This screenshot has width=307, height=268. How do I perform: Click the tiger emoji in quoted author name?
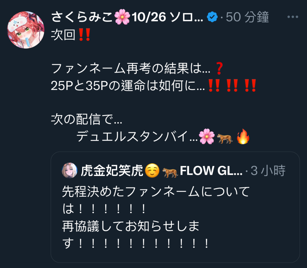click(x=170, y=172)
